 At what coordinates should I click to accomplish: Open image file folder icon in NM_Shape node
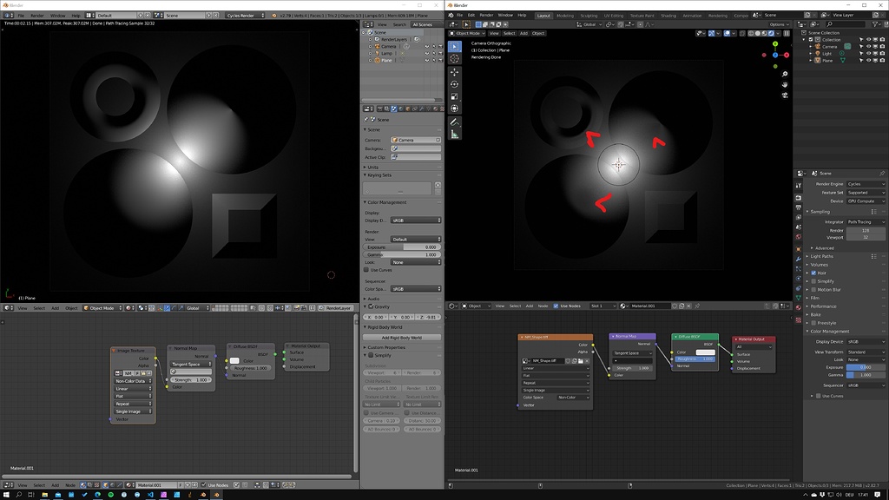(x=580, y=360)
